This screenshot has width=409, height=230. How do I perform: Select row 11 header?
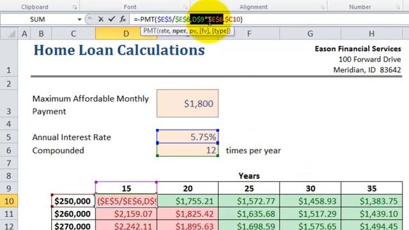[x=8, y=214]
